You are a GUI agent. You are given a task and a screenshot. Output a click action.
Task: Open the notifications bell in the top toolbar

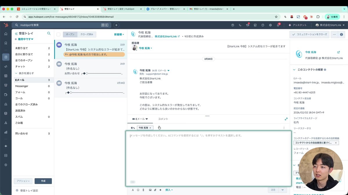[278, 25]
